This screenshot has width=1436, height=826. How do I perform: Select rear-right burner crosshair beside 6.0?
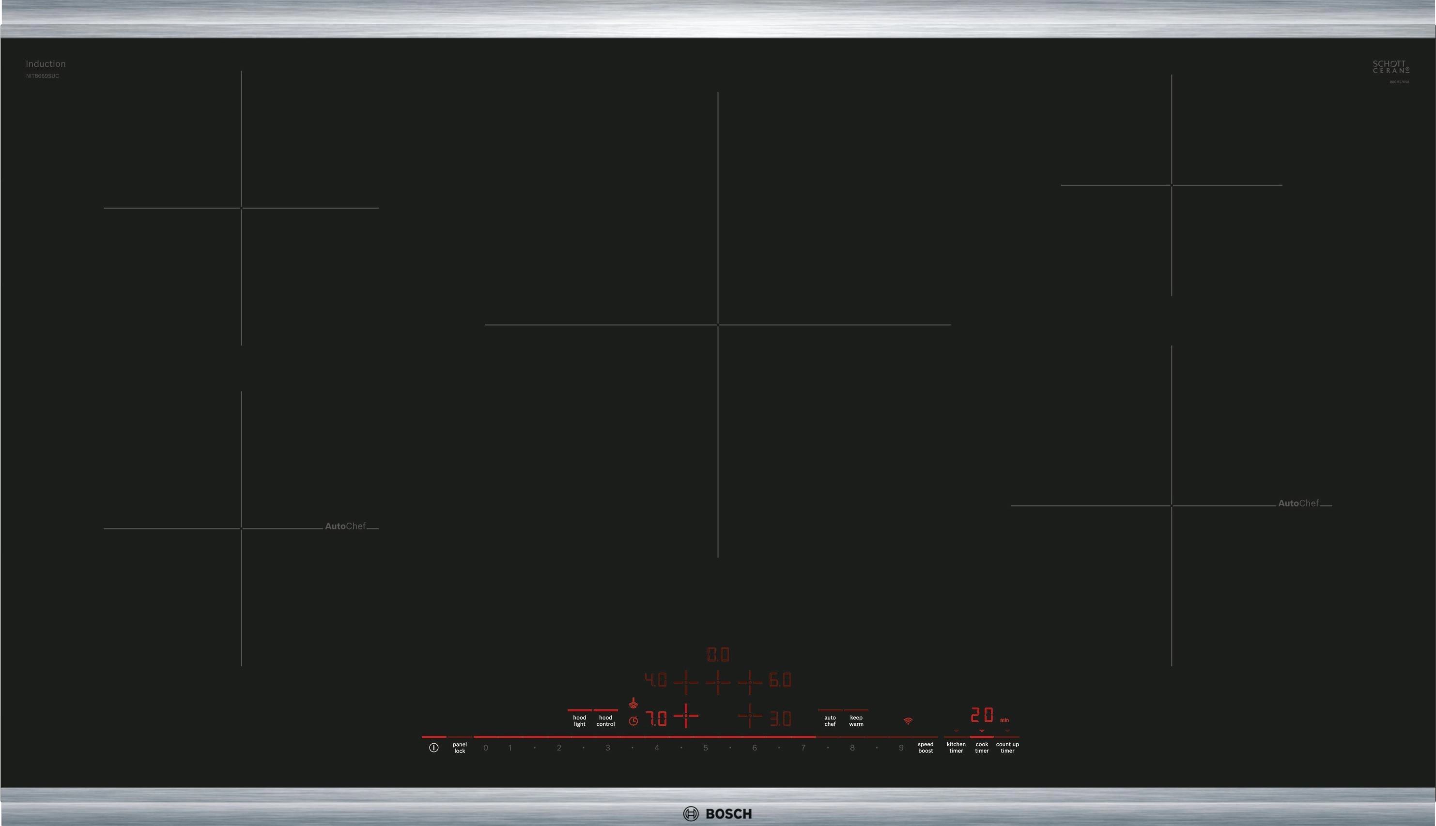750,682
